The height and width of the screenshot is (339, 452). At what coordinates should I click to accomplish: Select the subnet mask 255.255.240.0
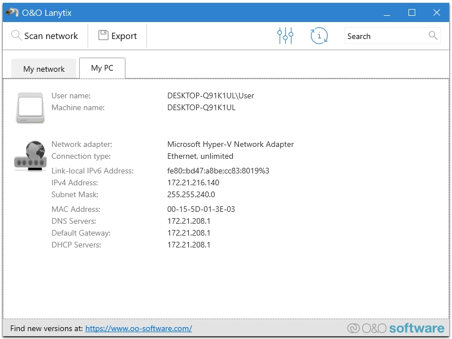click(191, 194)
